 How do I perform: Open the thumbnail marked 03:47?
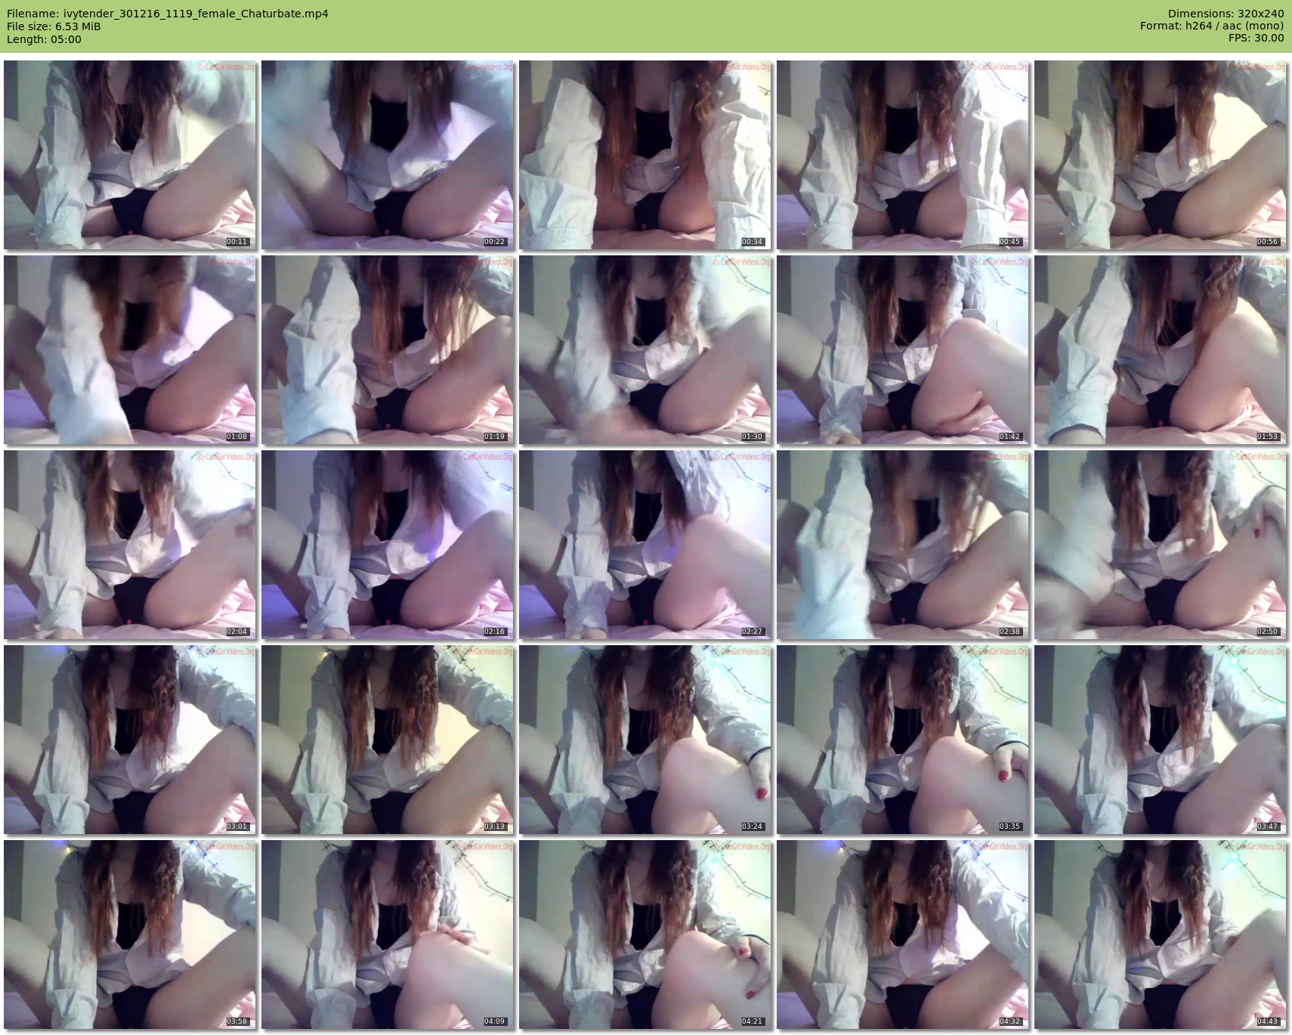(1161, 740)
